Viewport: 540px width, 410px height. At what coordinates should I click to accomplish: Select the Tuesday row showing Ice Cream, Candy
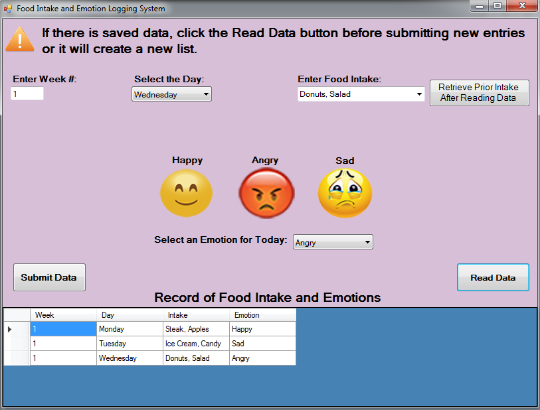[130, 343]
